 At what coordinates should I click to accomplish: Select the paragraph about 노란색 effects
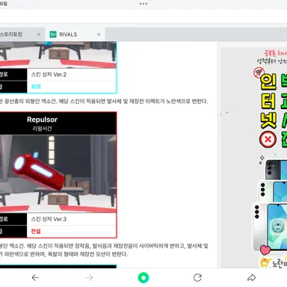click(x=104, y=102)
